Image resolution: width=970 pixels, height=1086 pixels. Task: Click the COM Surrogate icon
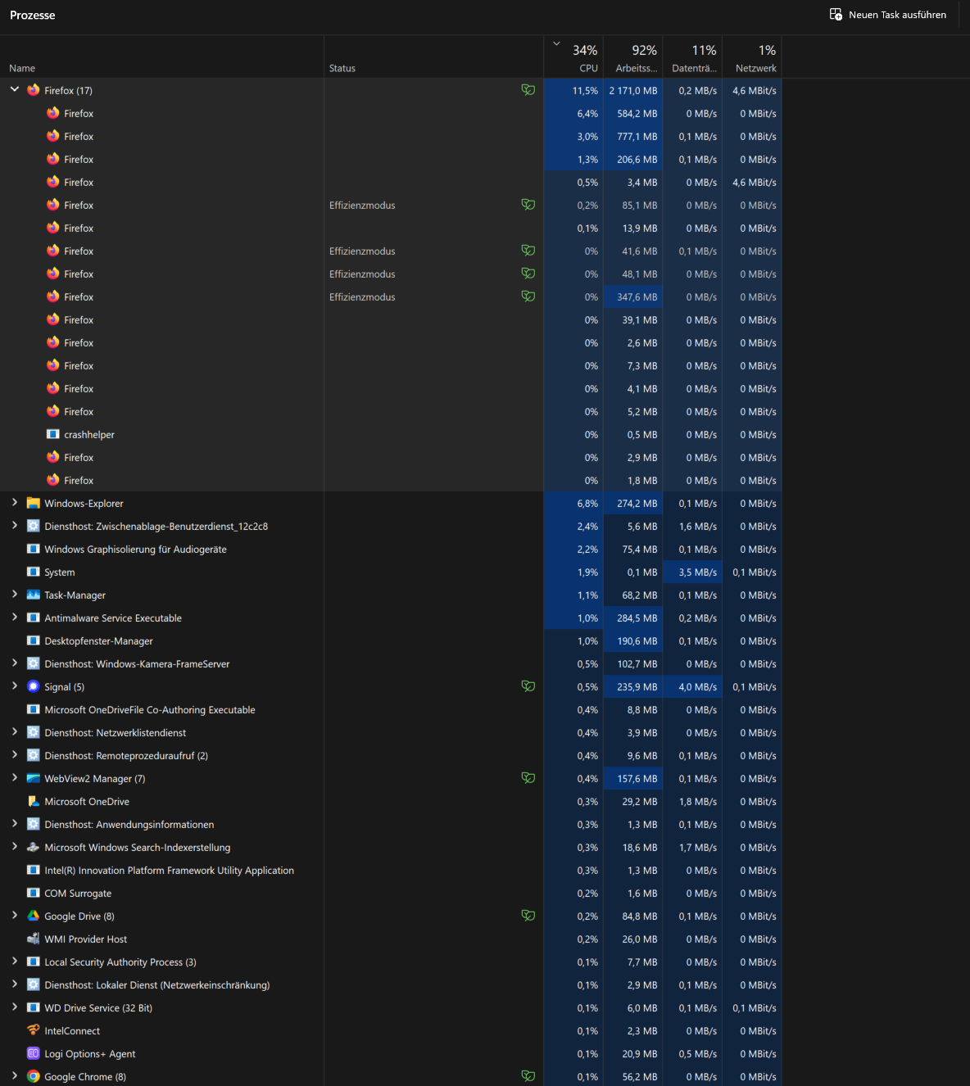tap(34, 893)
